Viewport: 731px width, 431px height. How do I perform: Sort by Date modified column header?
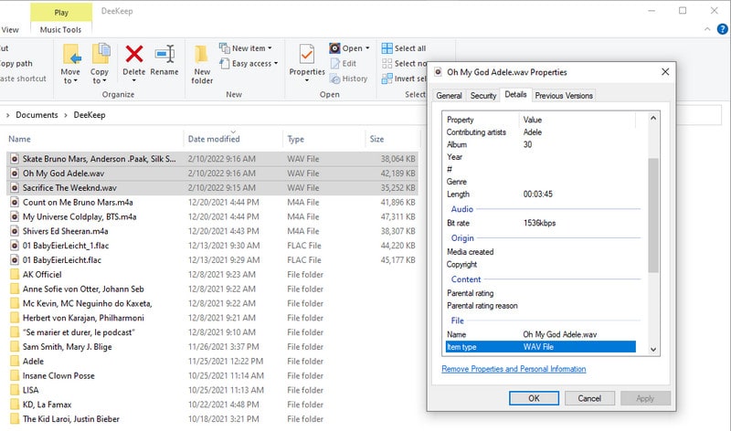pyautogui.click(x=214, y=139)
